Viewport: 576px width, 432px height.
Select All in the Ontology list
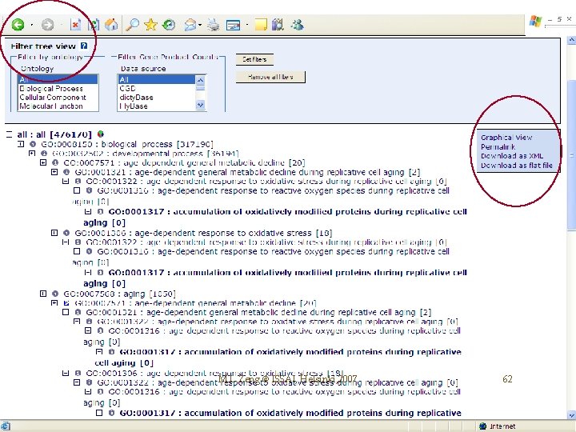58,79
